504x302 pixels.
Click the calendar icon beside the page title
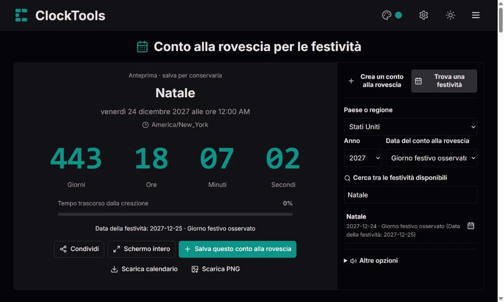click(x=142, y=47)
